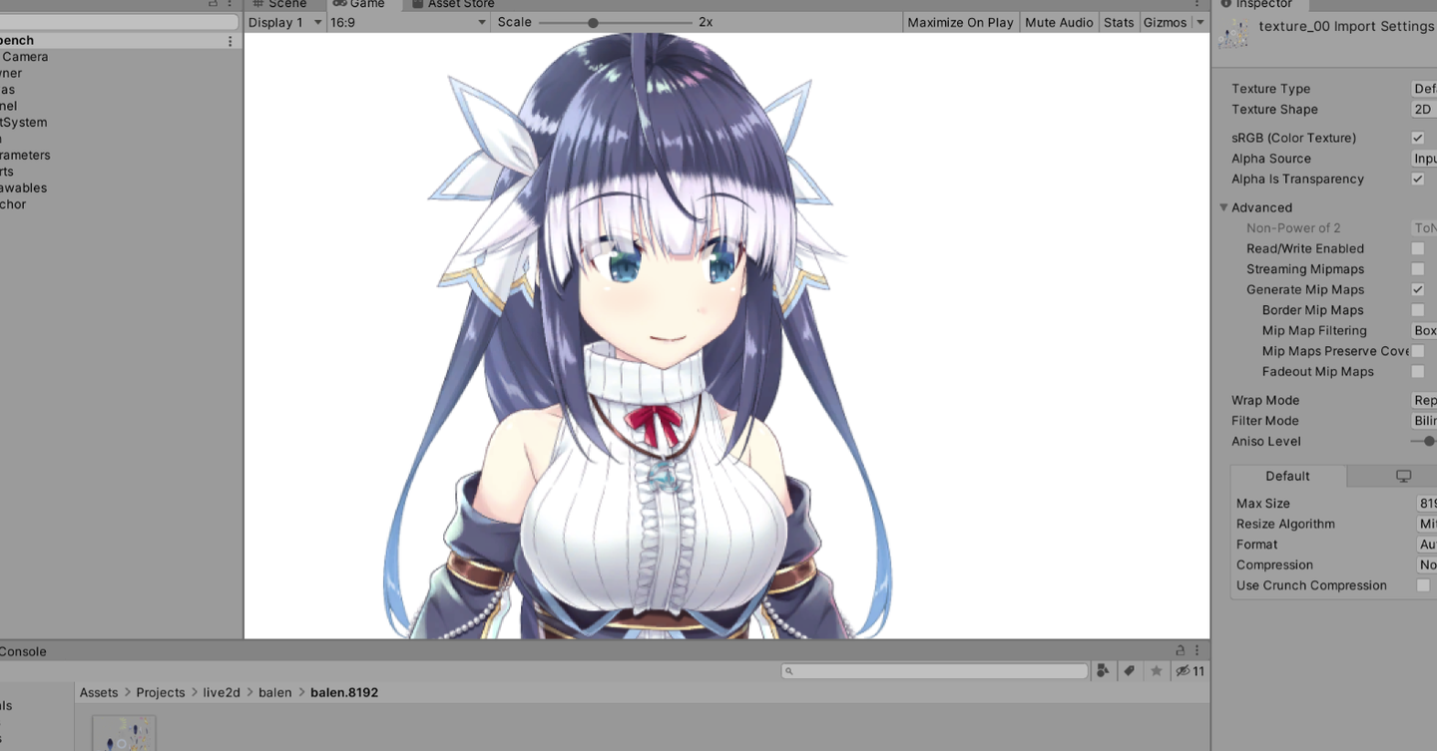
Task: Toggle the sRGB (Color Texture) checkbox
Action: 1417,138
